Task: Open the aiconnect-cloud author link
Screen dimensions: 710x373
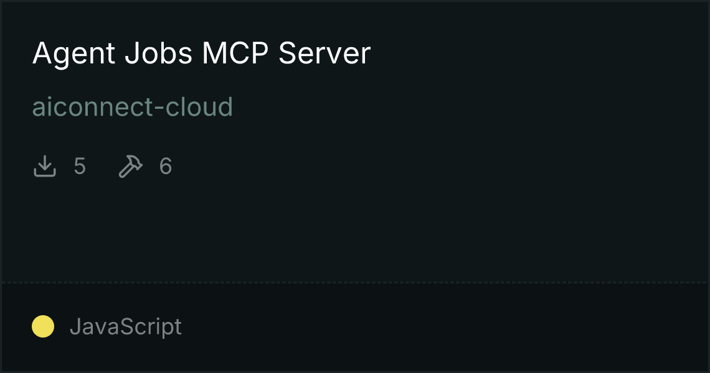Action: tap(132, 107)
